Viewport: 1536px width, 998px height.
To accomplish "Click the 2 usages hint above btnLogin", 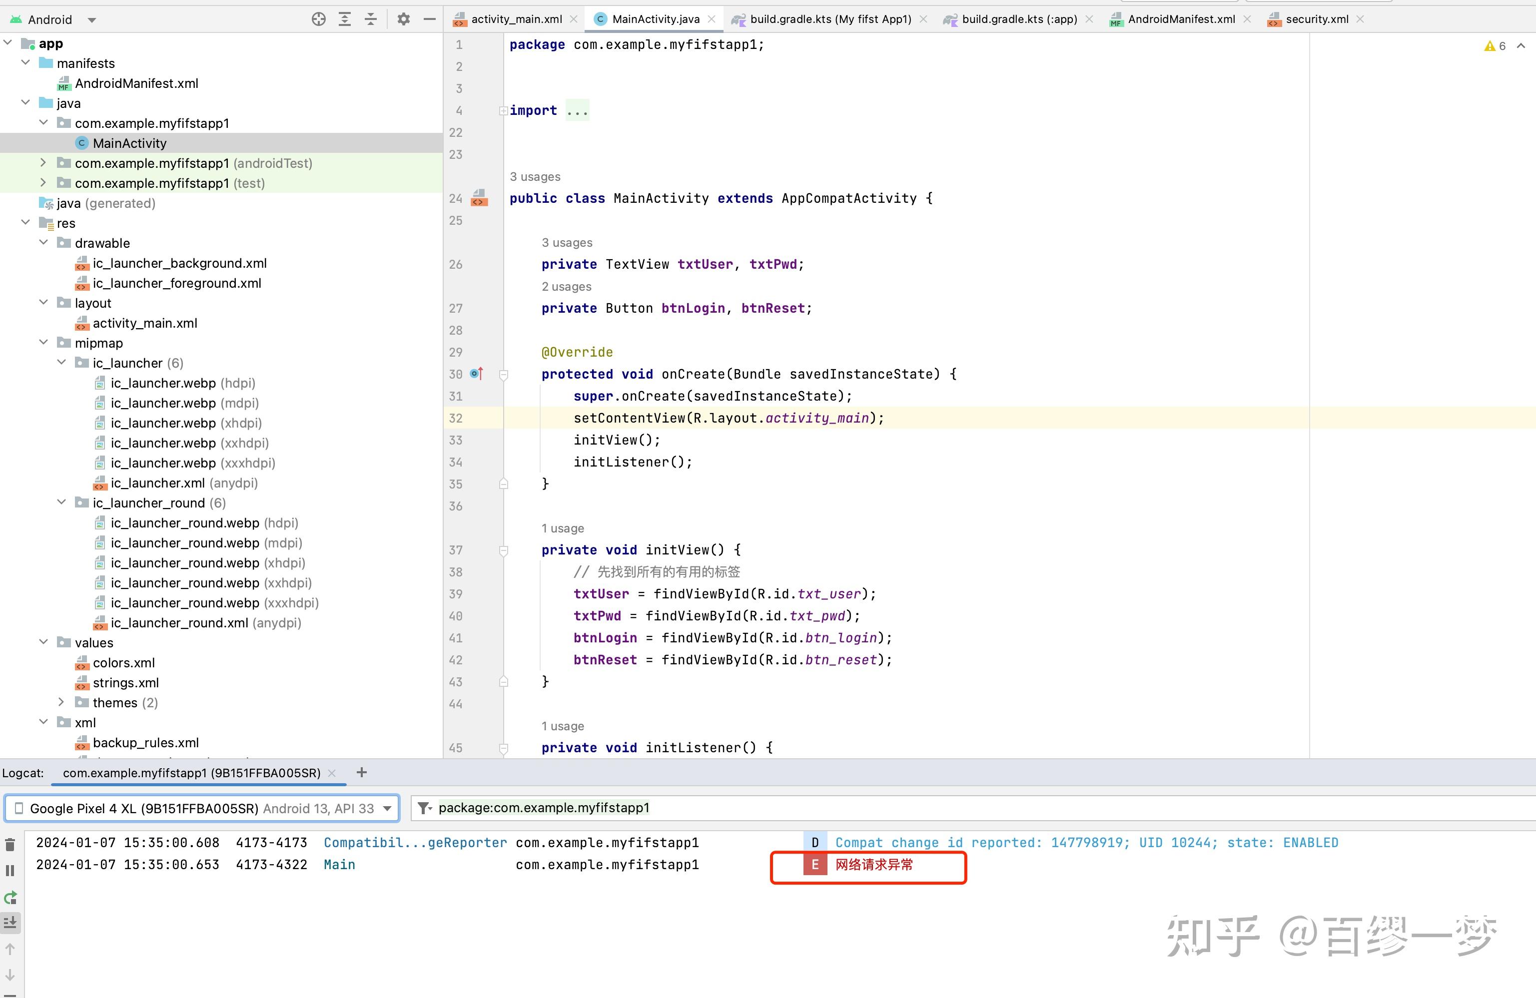I will tap(567, 286).
